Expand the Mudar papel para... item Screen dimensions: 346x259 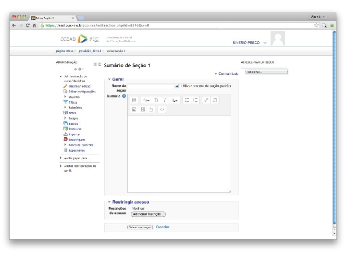pyautogui.click(x=61, y=158)
